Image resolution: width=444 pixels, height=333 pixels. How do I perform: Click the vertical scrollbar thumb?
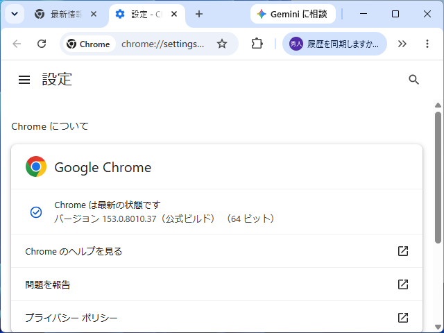click(438, 178)
